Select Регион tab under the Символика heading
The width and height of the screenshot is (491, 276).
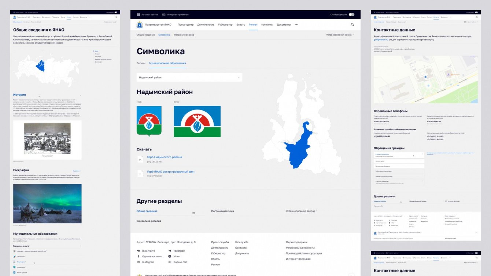pos(141,63)
